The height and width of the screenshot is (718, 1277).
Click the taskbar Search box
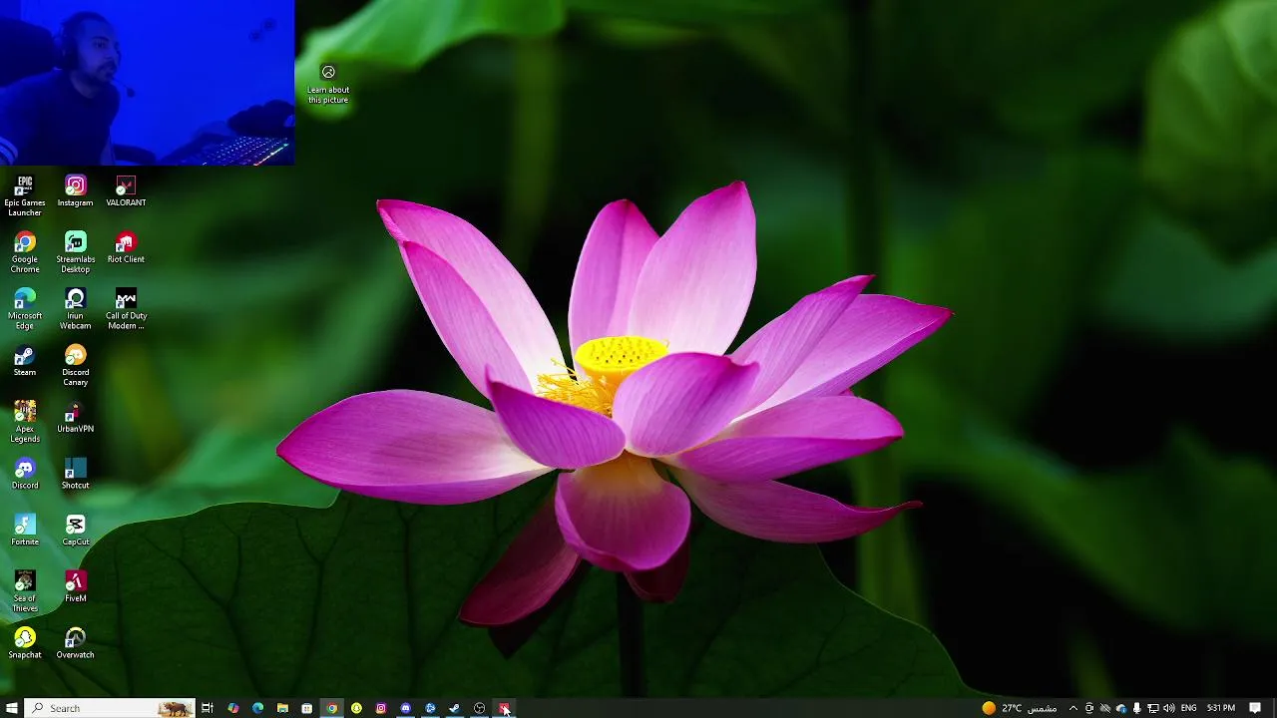coord(110,708)
